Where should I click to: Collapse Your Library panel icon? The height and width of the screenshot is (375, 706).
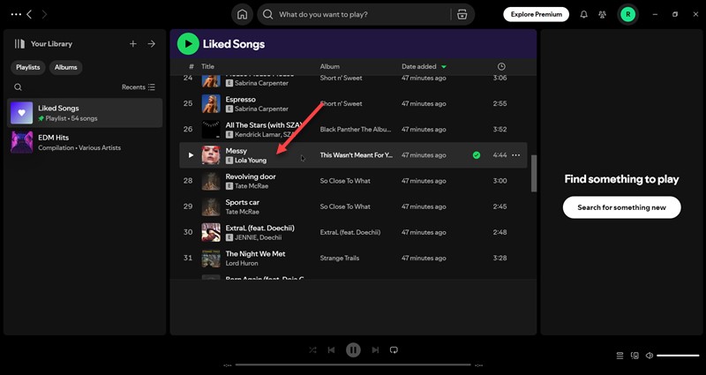tap(19, 43)
